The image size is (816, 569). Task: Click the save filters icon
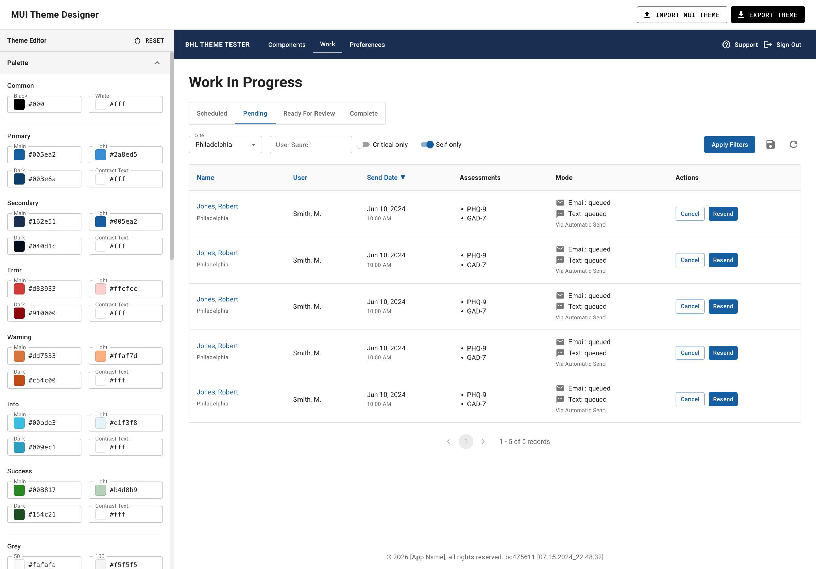point(770,144)
